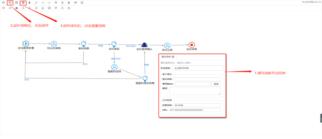Viewport: 322px width, 139px height.
Task: Delete selected element with trash icon
Action: (63, 3)
